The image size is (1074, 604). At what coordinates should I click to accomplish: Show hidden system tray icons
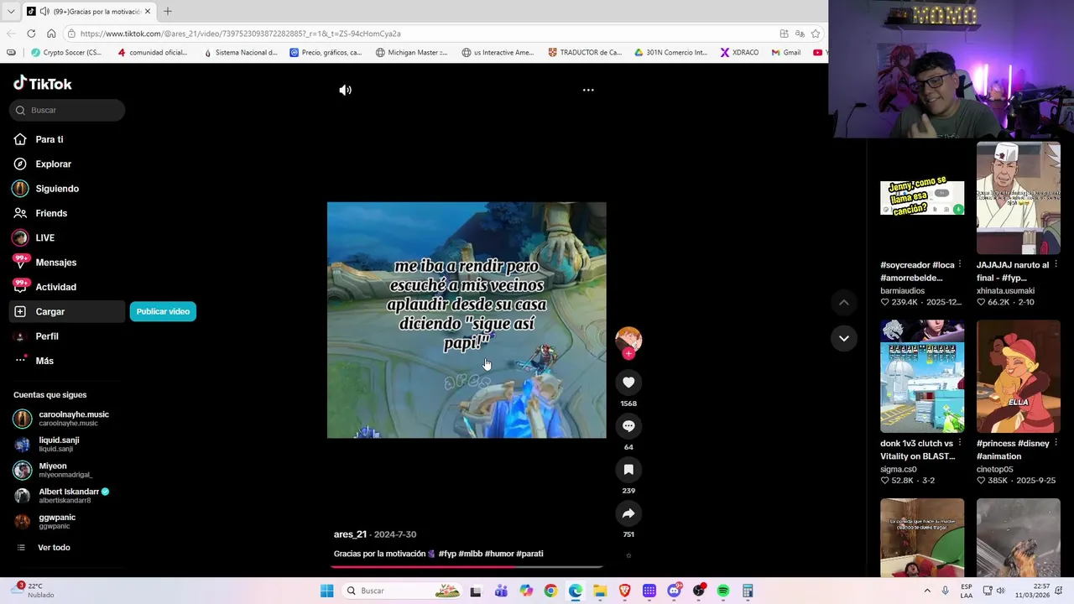pos(927,591)
